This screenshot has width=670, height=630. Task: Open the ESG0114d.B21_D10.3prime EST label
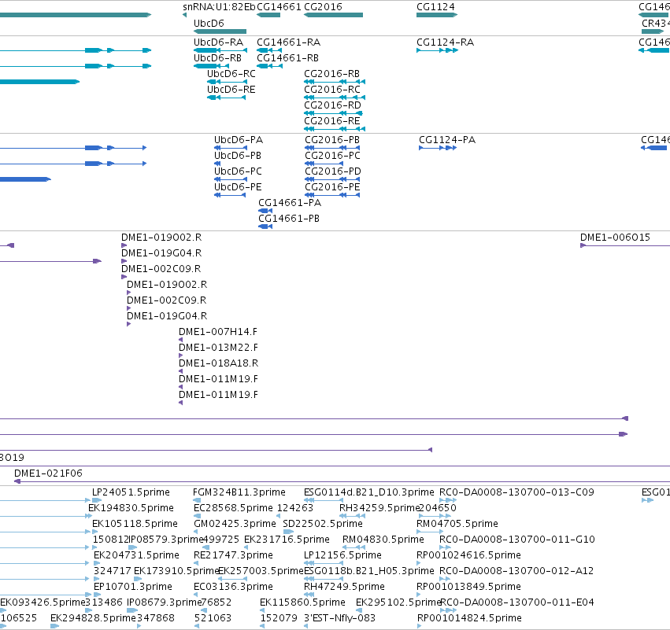click(x=369, y=492)
